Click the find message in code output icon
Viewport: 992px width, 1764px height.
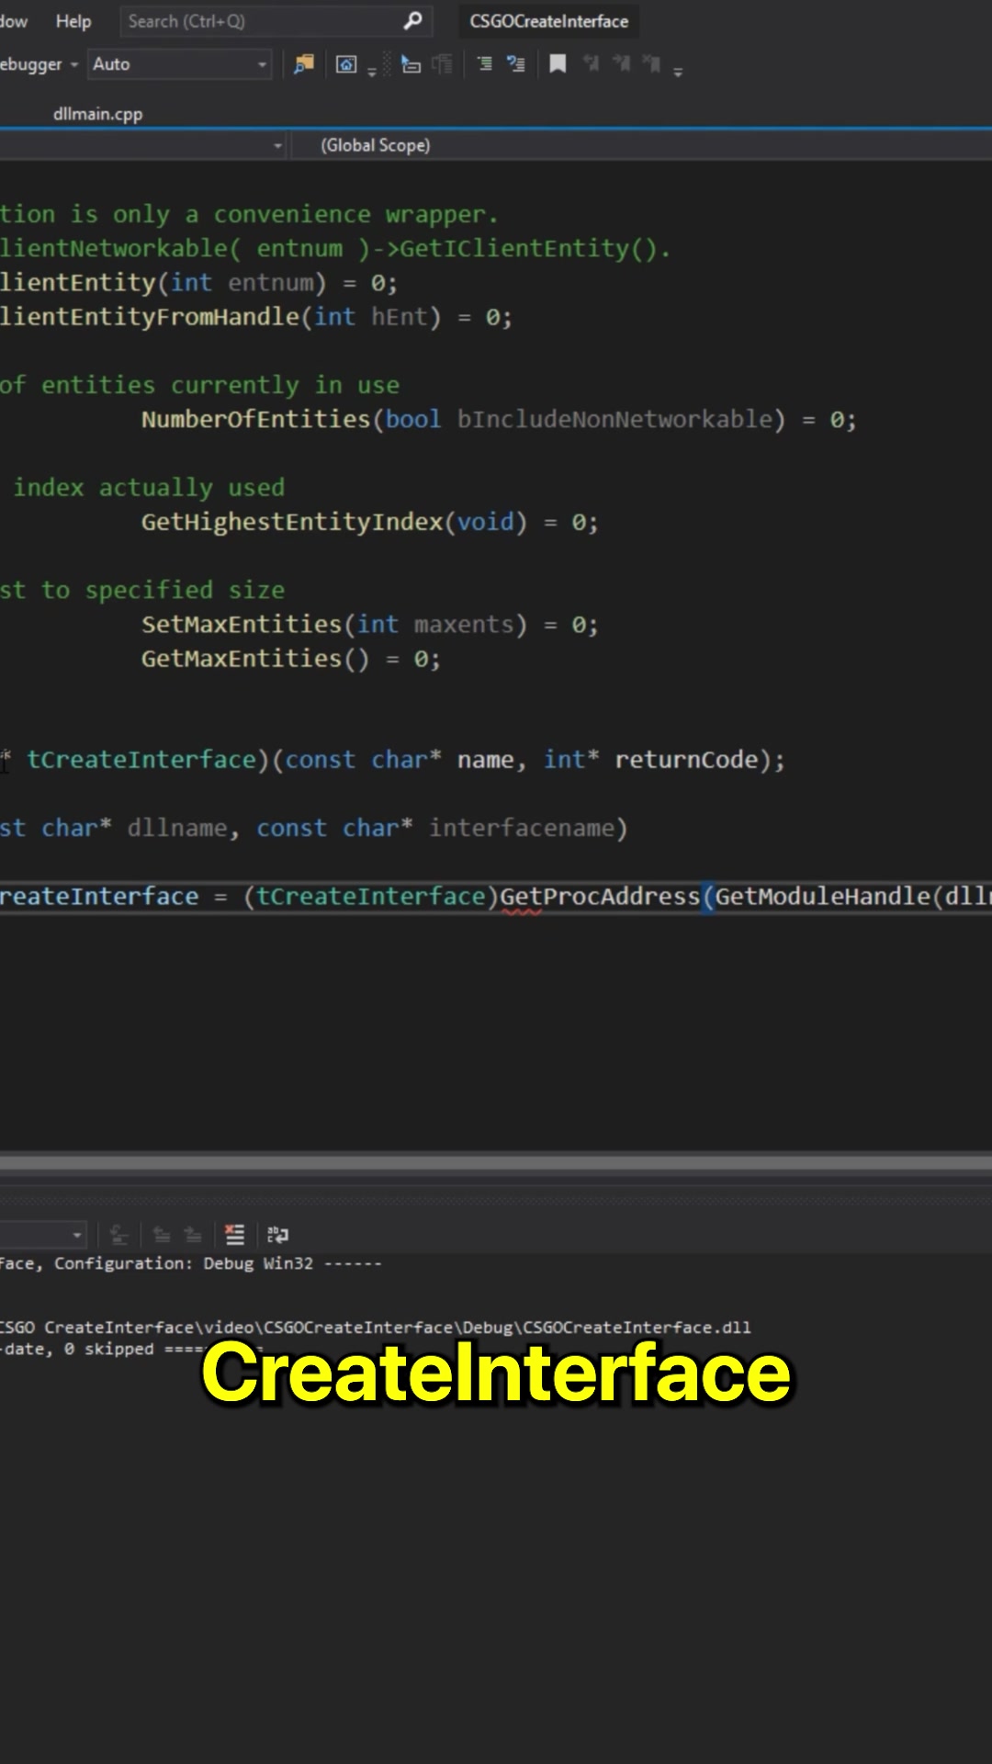point(119,1235)
